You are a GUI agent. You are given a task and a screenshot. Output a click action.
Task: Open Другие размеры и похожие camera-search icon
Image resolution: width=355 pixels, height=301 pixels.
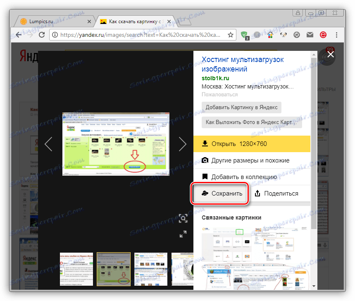(x=205, y=160)
